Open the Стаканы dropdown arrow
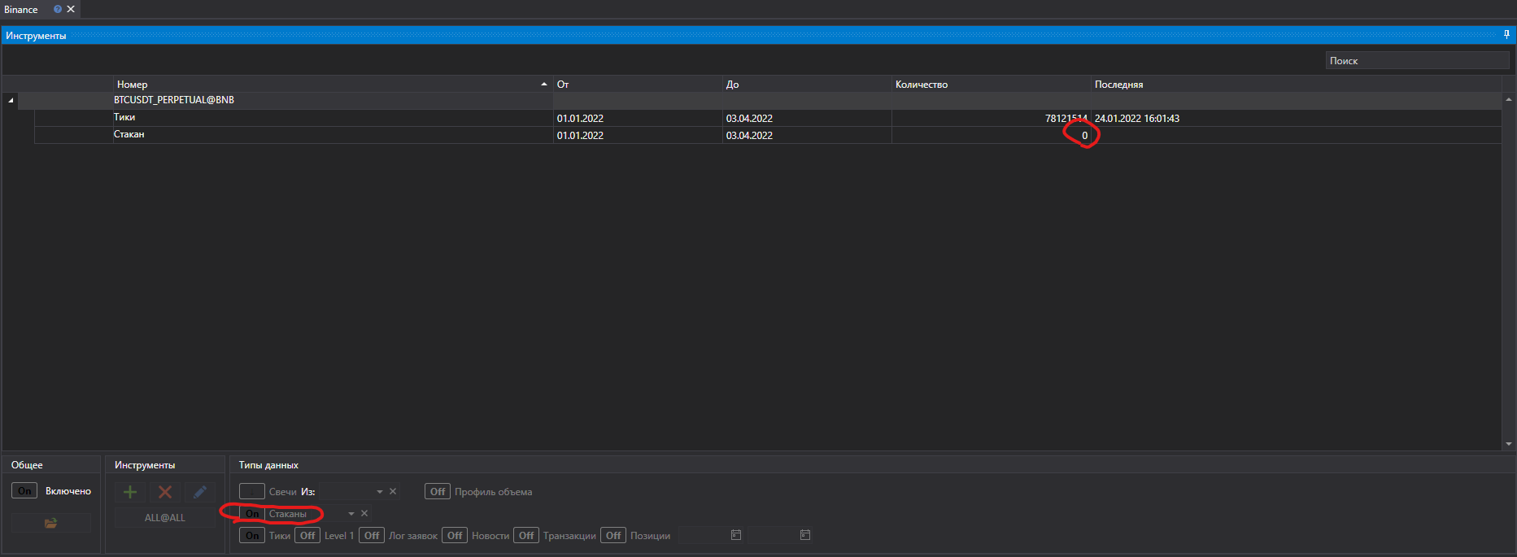Screen dimensions: 1517x557 [351, 514]
